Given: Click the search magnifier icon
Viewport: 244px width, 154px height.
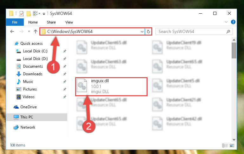Looking at the screenshot, I should point(228,32).
